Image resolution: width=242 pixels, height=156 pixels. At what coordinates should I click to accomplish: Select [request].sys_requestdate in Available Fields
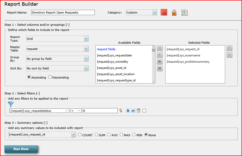pos(114,55)
